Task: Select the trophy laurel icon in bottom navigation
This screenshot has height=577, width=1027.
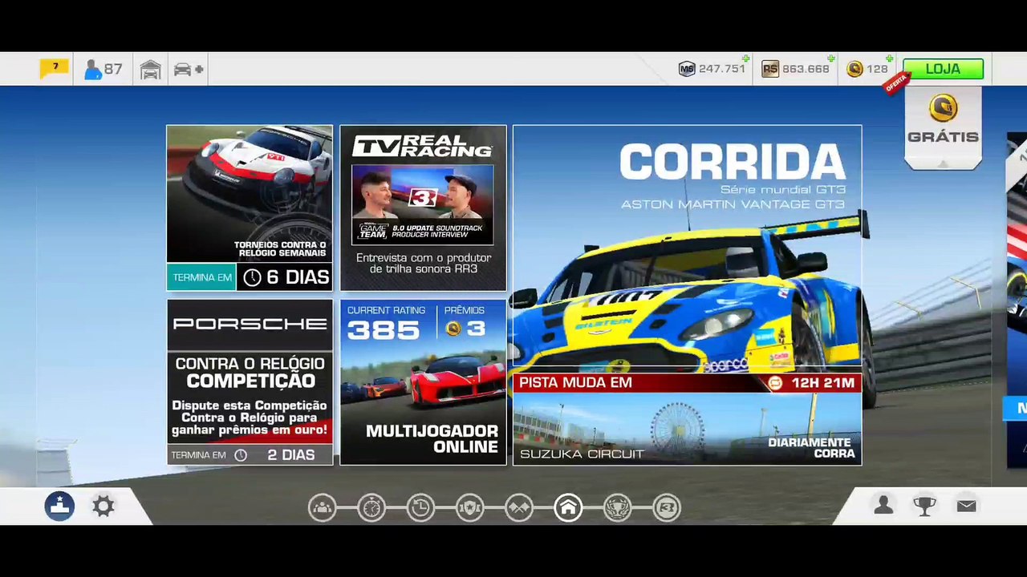Action: pos(618,507)
